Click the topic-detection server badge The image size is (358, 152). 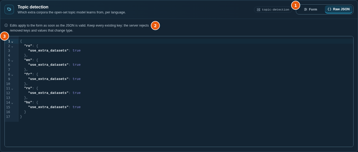coord(273,9)
